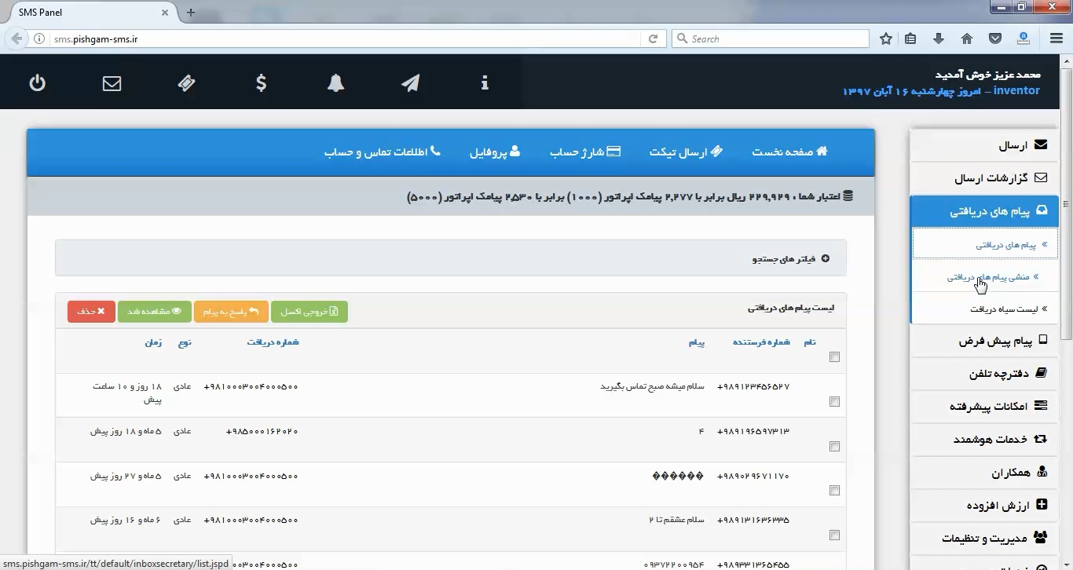Image resolution: width=1073 pixels, height=570 pixels.
Task: Check the row with message سلام عشقم تا ۲
Action: click(834, 535)
